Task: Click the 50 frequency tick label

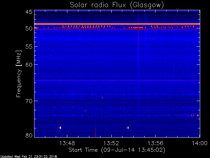Action: coord(29,29)
